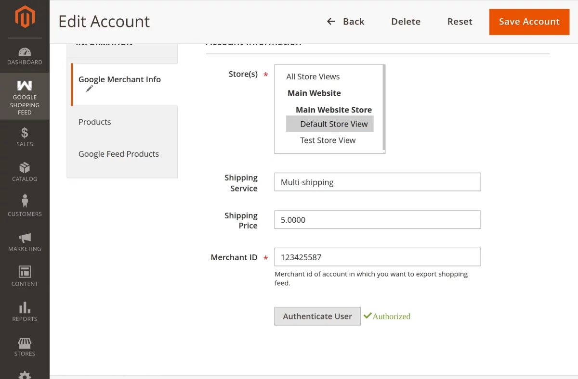This screenshot has height=379, width=578.
Task: Open the Dashboard from the sidebar
Action: pos(25,56)
